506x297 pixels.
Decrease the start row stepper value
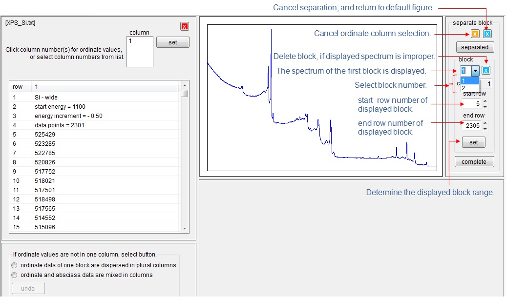485,106
